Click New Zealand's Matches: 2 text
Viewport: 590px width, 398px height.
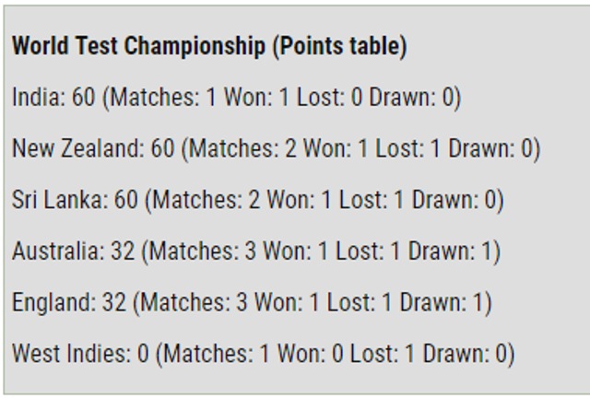click(x=242, y=147)
